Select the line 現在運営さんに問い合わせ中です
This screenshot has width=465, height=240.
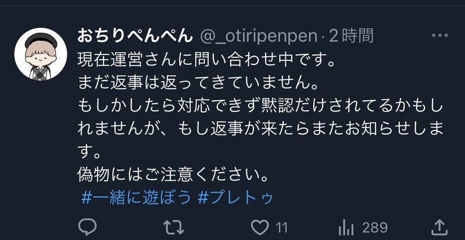click(206, 61)
